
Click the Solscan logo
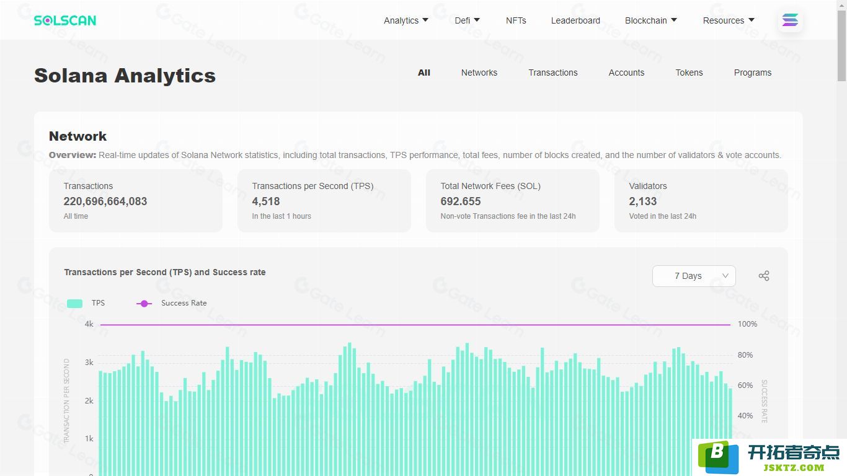(x=65, y=20)
